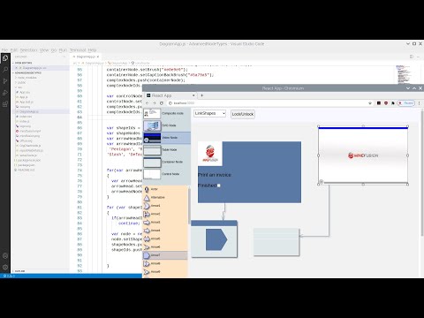This screenshot has height=318, width=424.
Task: Click the VS Code minimap code preview
Action: pyautogui.click(x=403, y=74)
